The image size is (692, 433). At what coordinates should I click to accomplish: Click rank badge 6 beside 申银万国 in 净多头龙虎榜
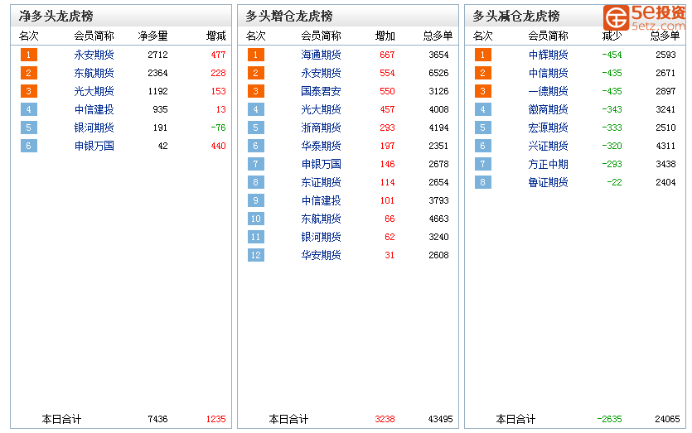(x=29, y=146)
